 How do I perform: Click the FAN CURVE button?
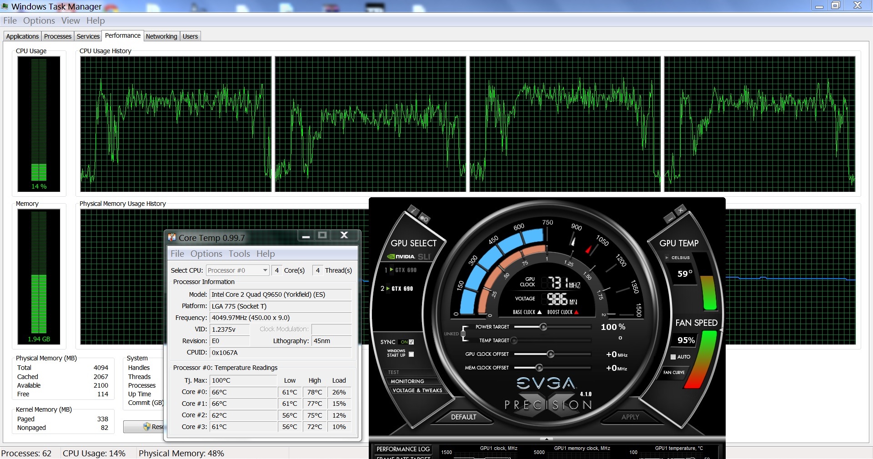[x=673, y=373]
